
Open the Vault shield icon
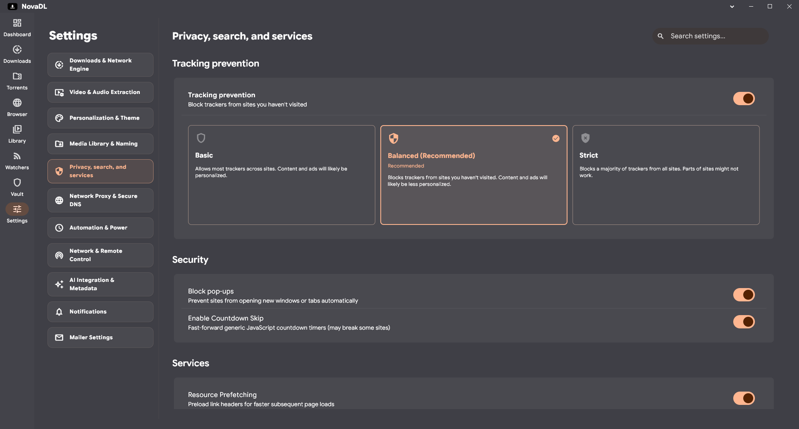[17, 182]
